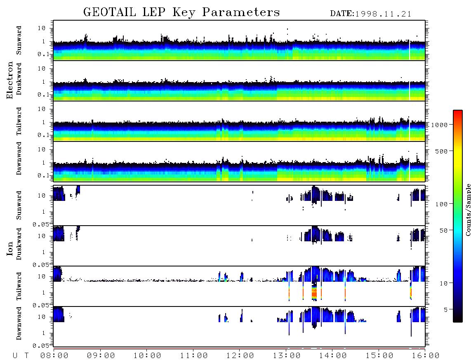Select the Electron "Sunward" axis label
The image size is (471, 363).
click(19, 40)
